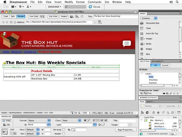
Task: Switch to Design view
Action: (x=21, y=16)
